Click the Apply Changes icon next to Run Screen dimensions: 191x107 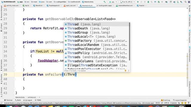[x=141, y=2]
